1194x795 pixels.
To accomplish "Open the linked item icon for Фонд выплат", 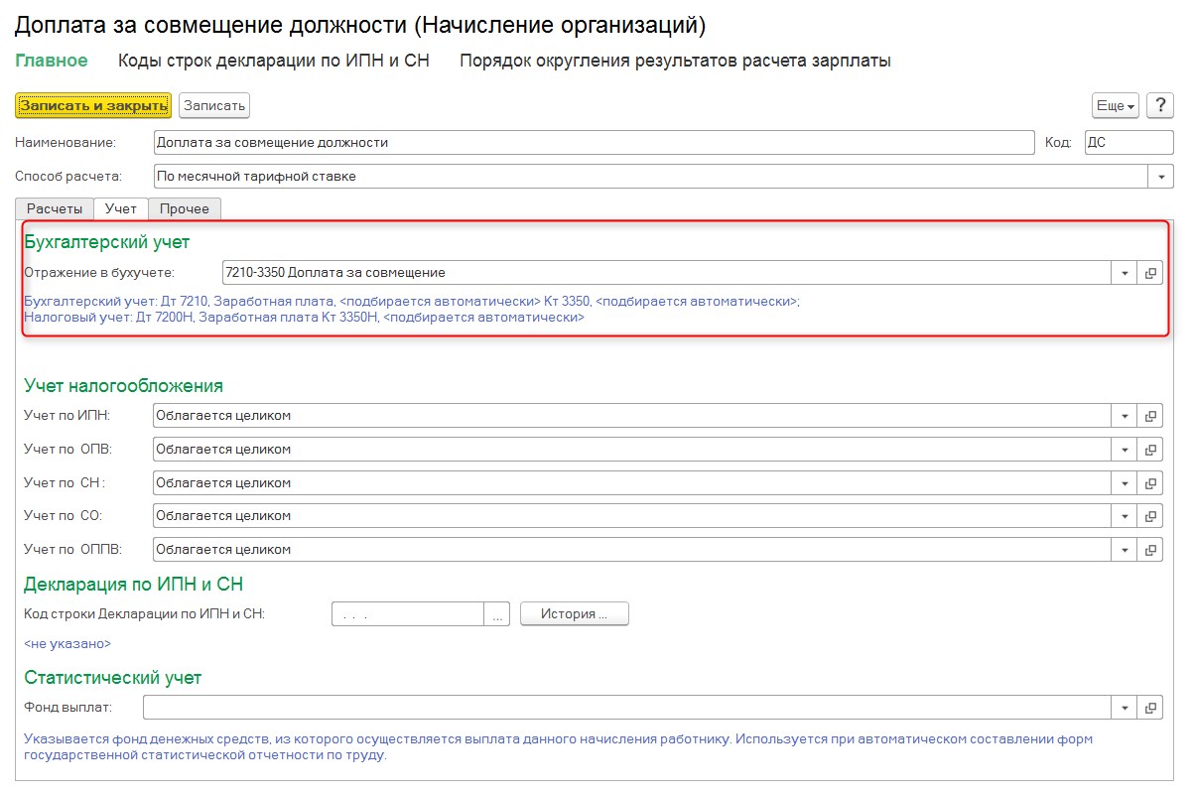I will tap(1151, 708).
